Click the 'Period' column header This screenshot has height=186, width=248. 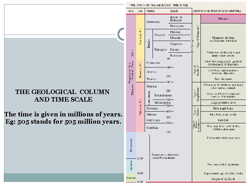[151, 11]
